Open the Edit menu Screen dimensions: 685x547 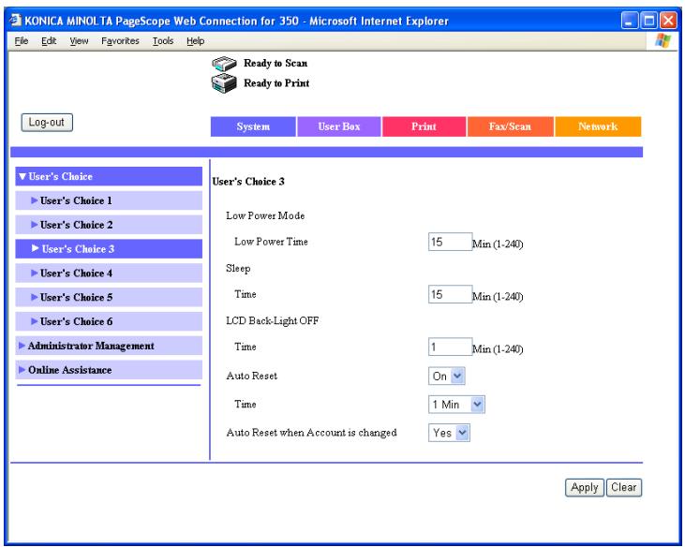point(49,41)
